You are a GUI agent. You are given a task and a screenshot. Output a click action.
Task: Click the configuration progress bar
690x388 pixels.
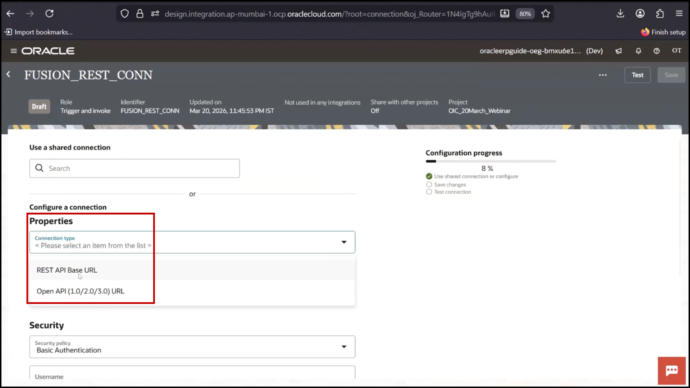(x=491, y=161)
